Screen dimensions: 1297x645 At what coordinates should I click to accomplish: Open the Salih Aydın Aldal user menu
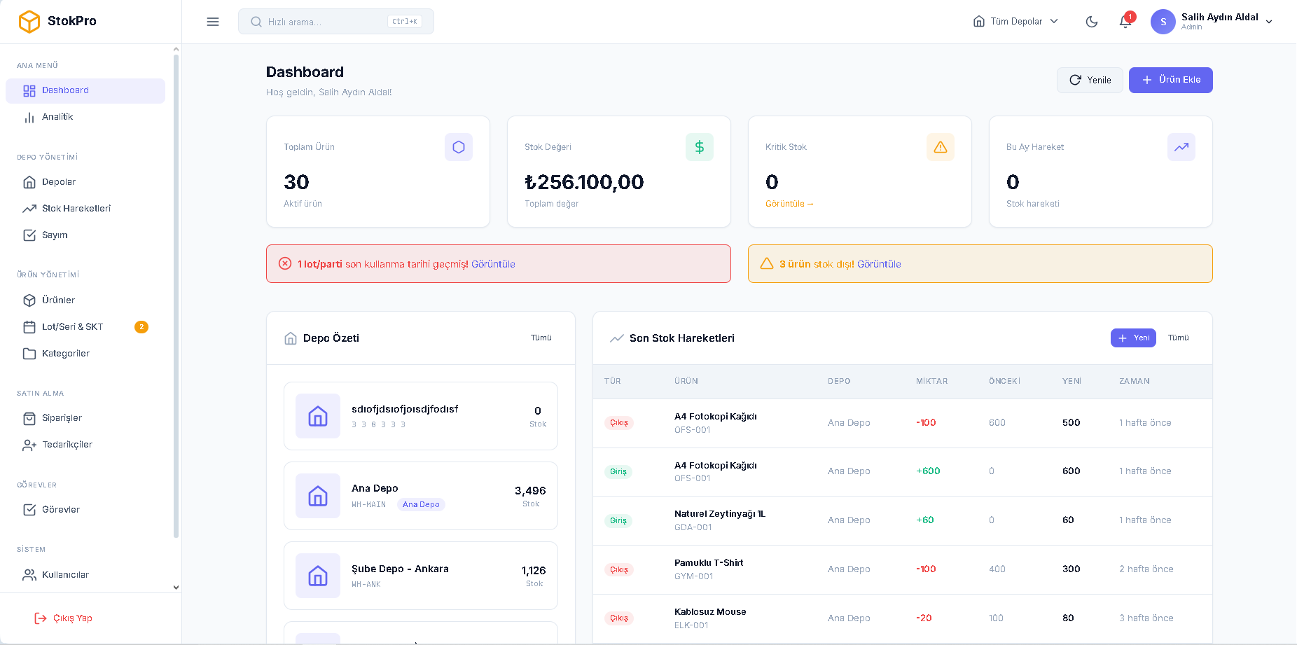coord(1212,22)
